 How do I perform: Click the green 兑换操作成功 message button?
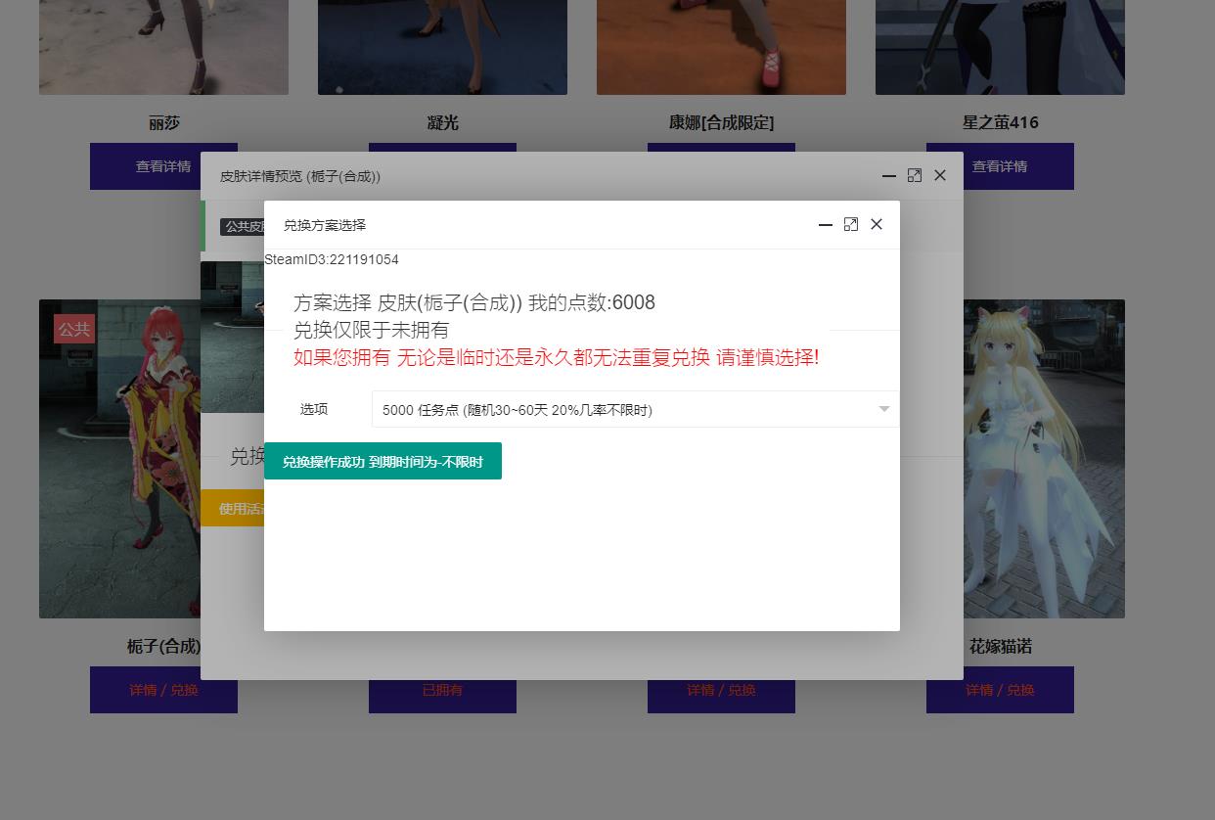[x=382, y=462]
